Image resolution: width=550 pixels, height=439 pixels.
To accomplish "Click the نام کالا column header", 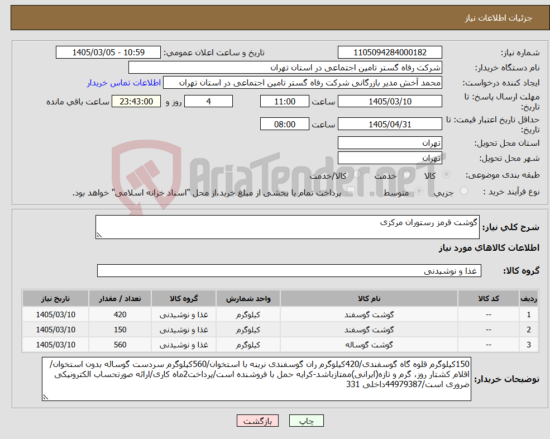I will coord(369,299).
